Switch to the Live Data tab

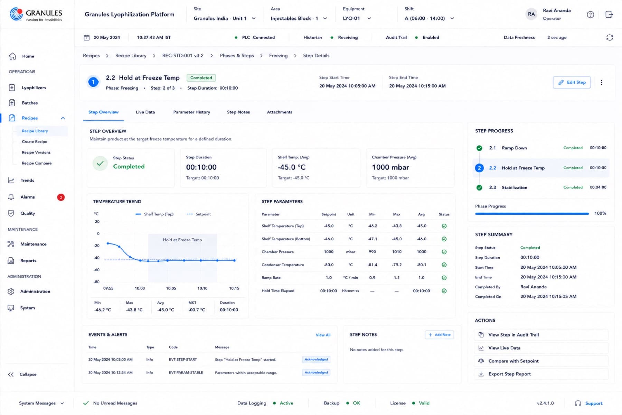pyautogui.click(x=145, y=112)
